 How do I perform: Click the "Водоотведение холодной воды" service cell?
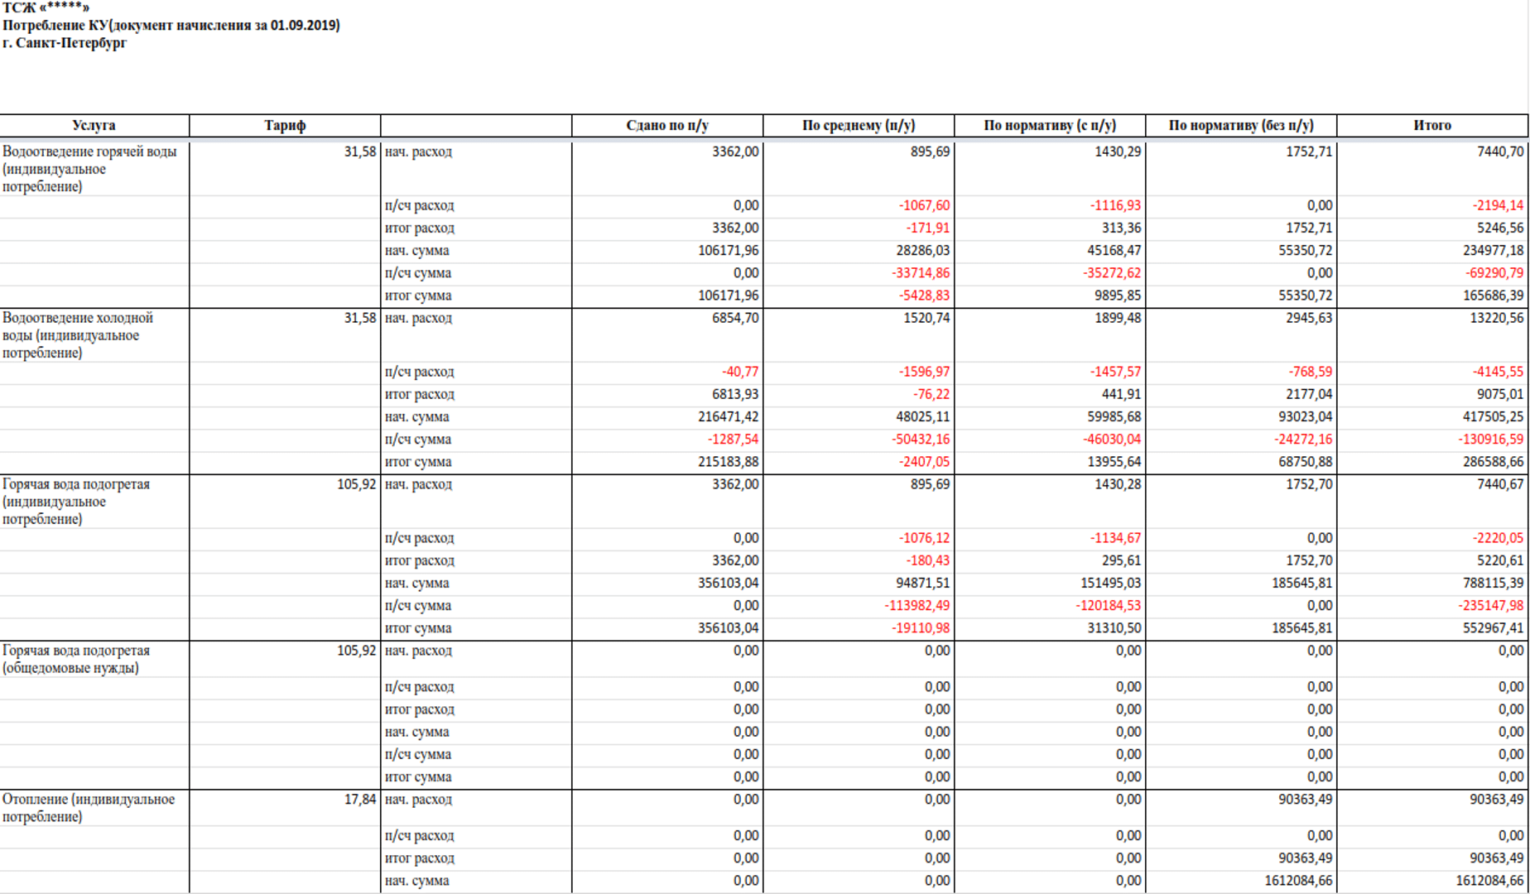(x=78, y=335)
